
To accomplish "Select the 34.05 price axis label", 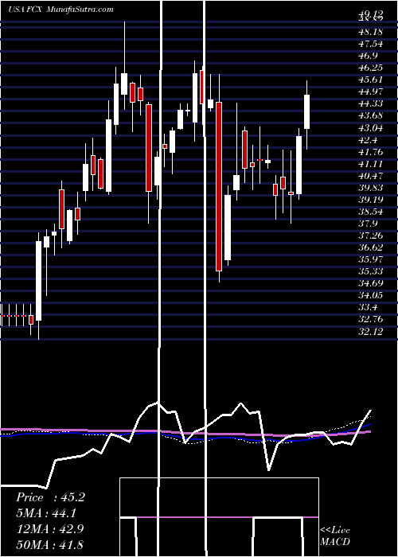I will (371, 295).
